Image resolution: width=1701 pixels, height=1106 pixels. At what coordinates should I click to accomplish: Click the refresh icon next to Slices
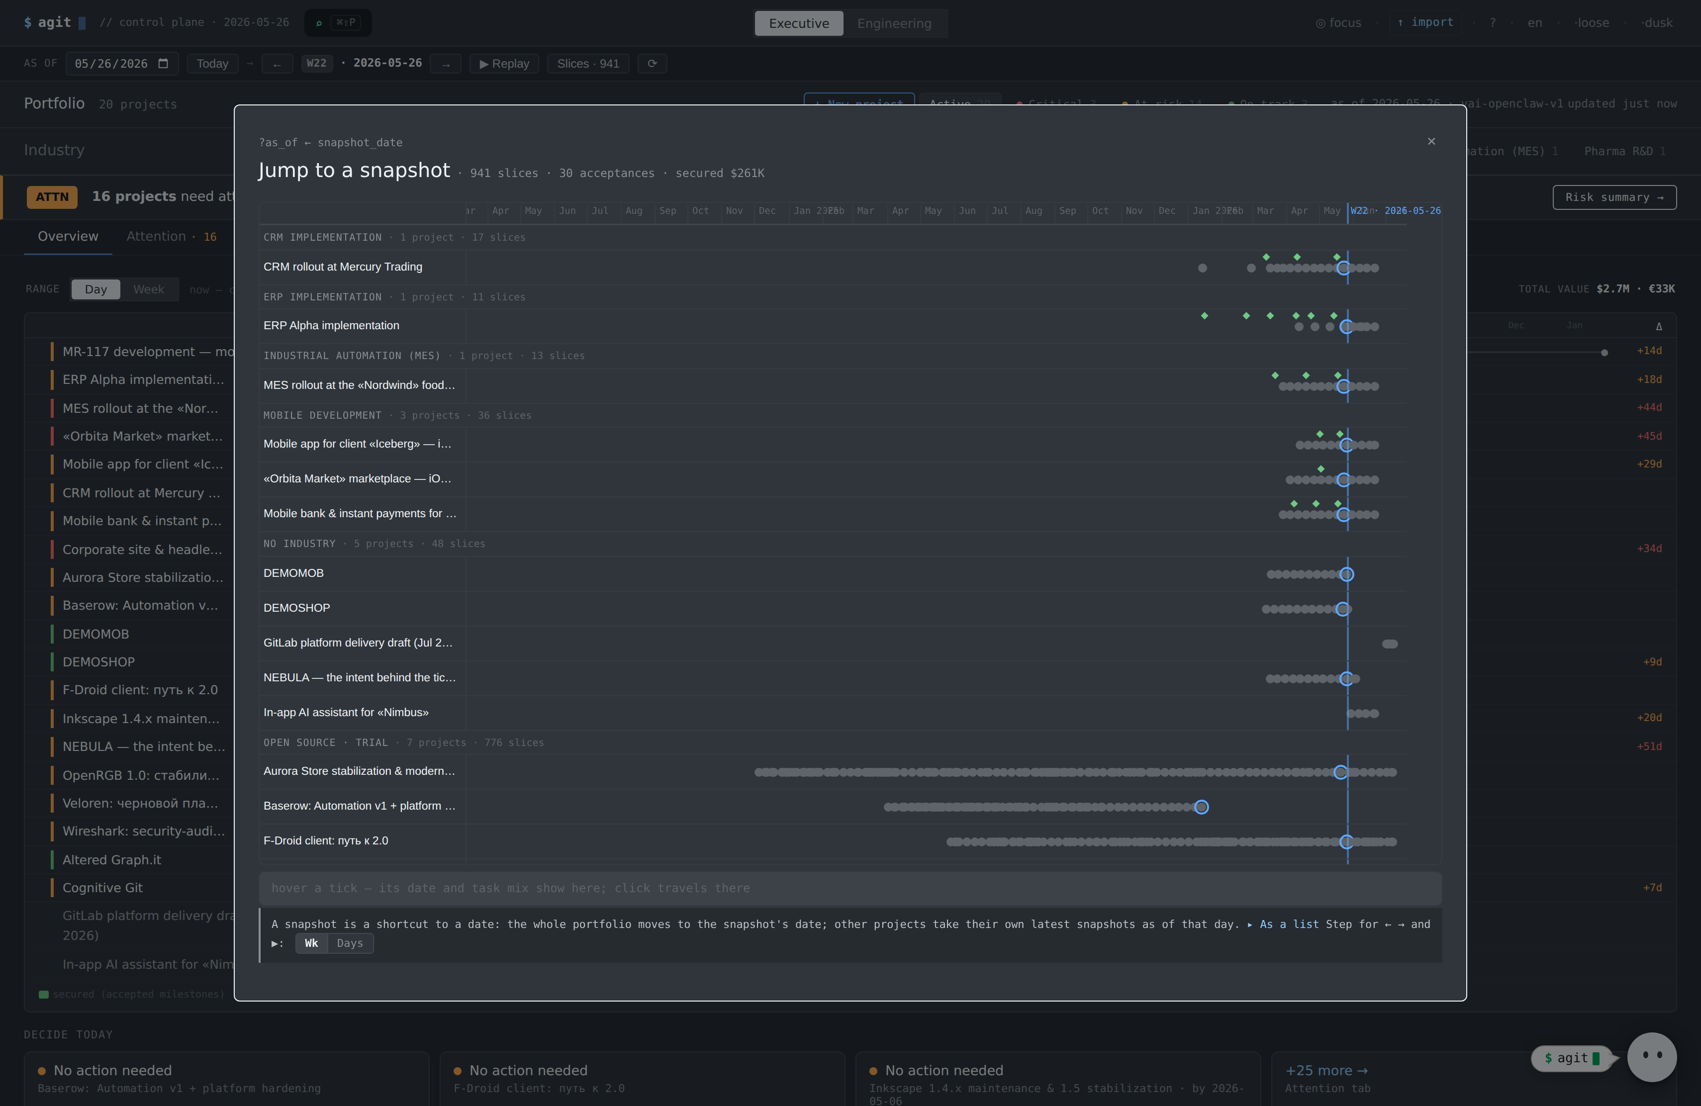(x=652, y=64)
